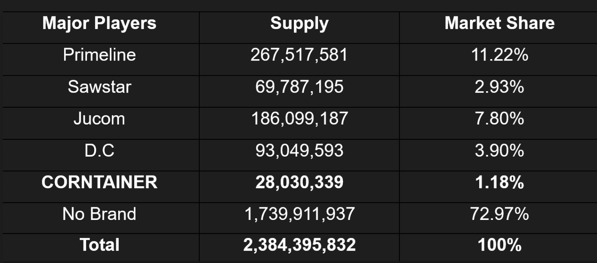Select the Major Players header cell
This screenshot has width=597, height=263.
pyautogui.click(x=99, y=23)
